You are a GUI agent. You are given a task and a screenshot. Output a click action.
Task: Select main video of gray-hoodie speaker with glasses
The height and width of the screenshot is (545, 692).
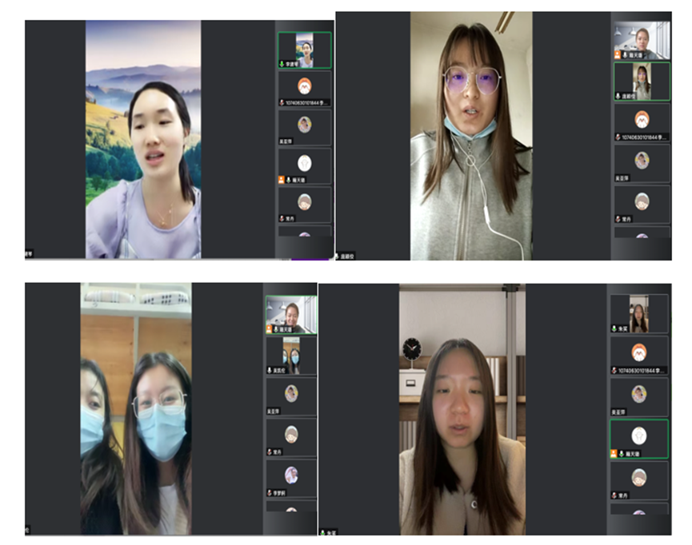[x=471, y=136]
